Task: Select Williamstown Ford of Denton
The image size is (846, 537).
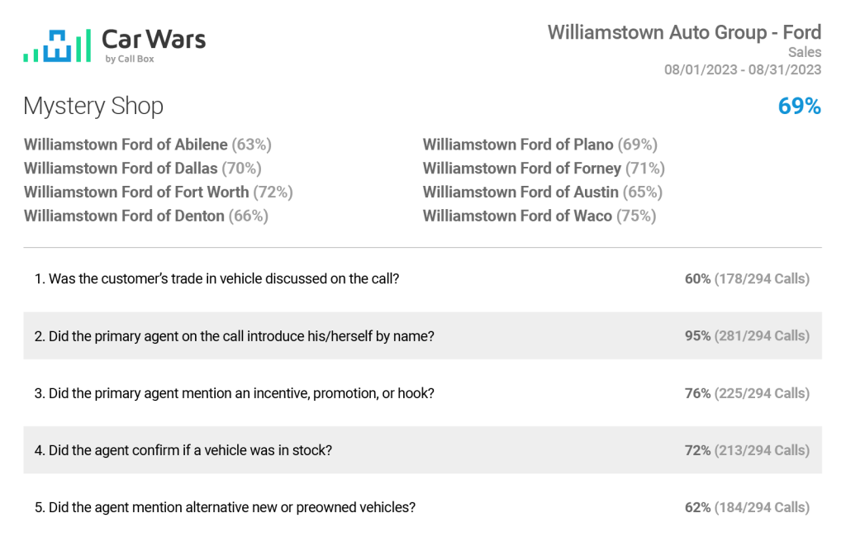Action: coord(145,216)
